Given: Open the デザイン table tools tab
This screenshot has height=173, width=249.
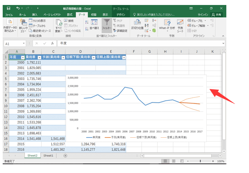Looking at the screenshot, I should tap(121, 15).
